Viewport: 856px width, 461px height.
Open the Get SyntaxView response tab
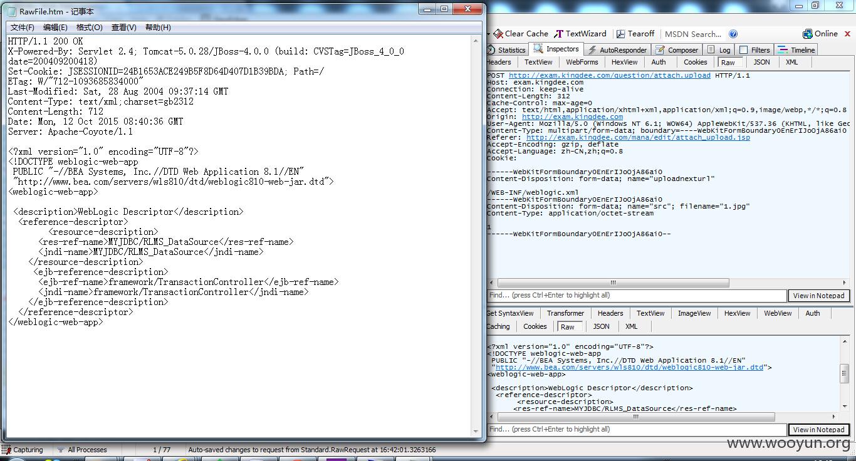click(509, 313)
